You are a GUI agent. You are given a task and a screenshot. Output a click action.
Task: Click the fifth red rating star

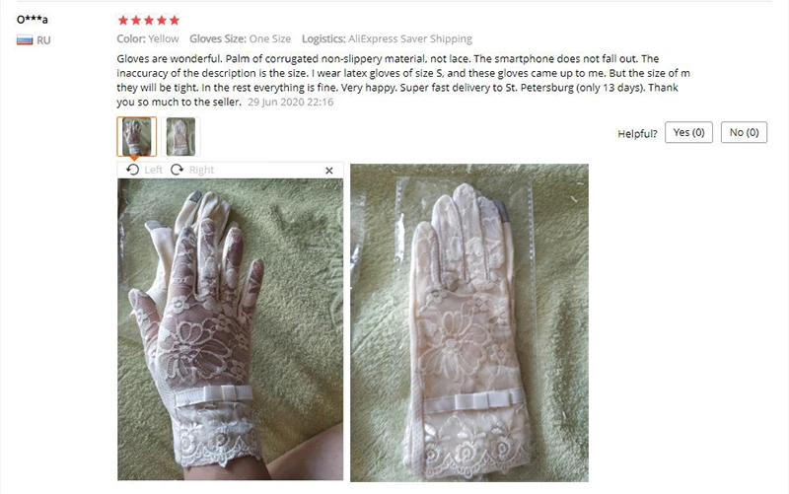pos(175,20)
